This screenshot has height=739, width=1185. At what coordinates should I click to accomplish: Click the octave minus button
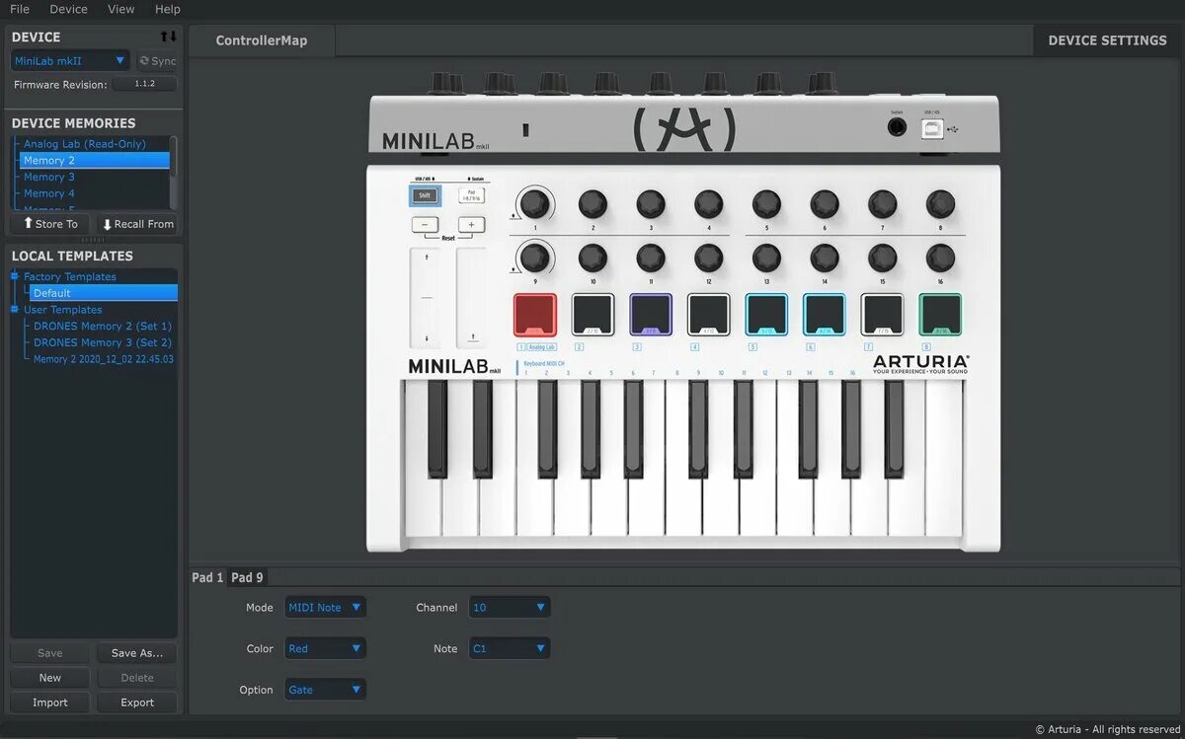pyautogui.click(x=425, y=225)
